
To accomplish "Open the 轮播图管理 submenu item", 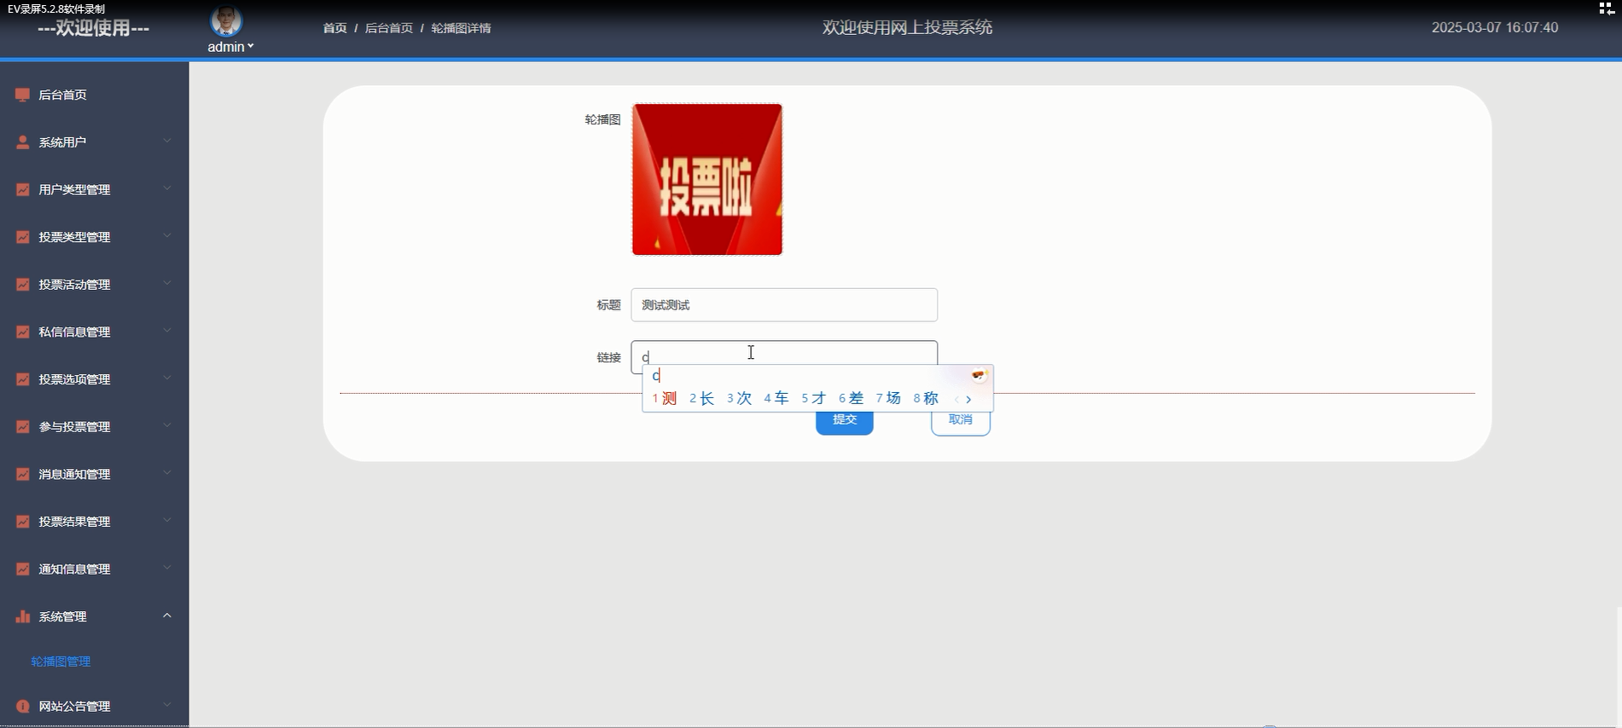I will tap(61, 662).
